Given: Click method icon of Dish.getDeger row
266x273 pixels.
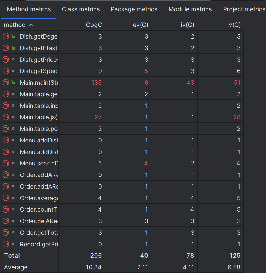Looking at the screenshot, I should pyautogui.click(x=6, y=36).
